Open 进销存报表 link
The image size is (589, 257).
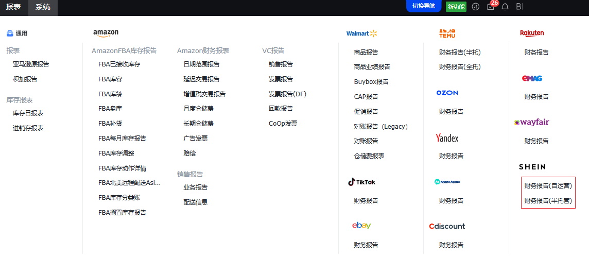pos(28,128)
